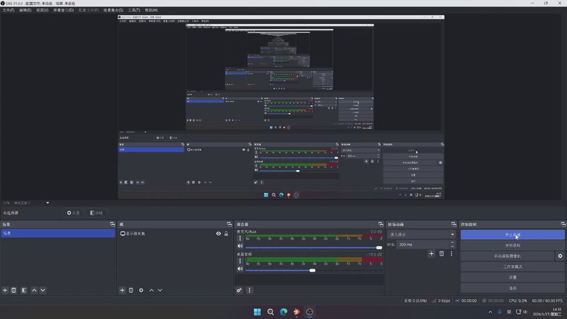Screen dimensions: 567x319
Task: Click 开始录制 start recording button
Action: (512, 245)
